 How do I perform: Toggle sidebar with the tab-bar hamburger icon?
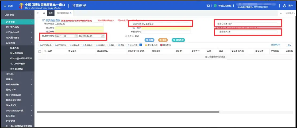pos(37,13)
